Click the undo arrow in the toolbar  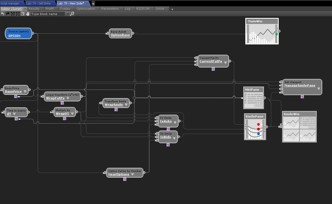tap(3, 14)
